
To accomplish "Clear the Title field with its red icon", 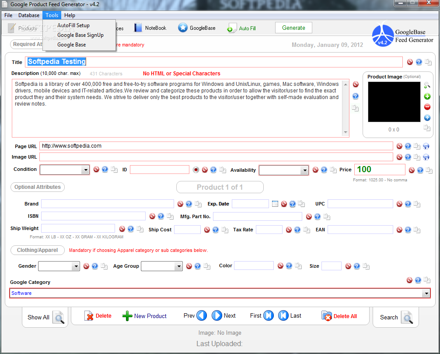I will click(410, 62).
